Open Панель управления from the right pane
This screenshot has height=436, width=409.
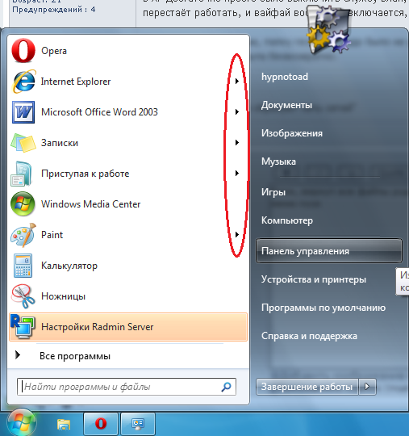329,250
